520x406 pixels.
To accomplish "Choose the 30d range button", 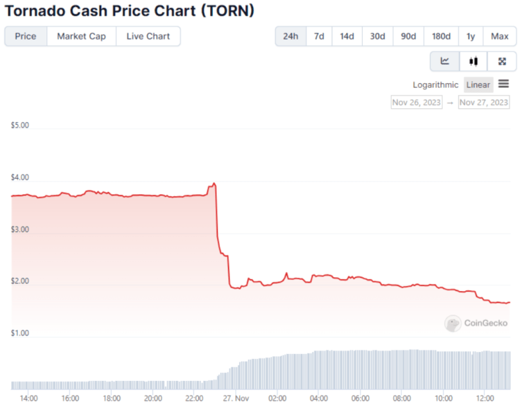I will 377,36.
